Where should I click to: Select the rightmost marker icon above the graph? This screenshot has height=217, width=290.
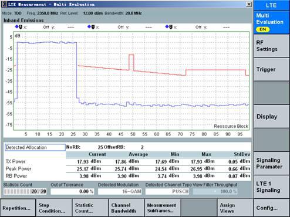[x=169, y=27]
